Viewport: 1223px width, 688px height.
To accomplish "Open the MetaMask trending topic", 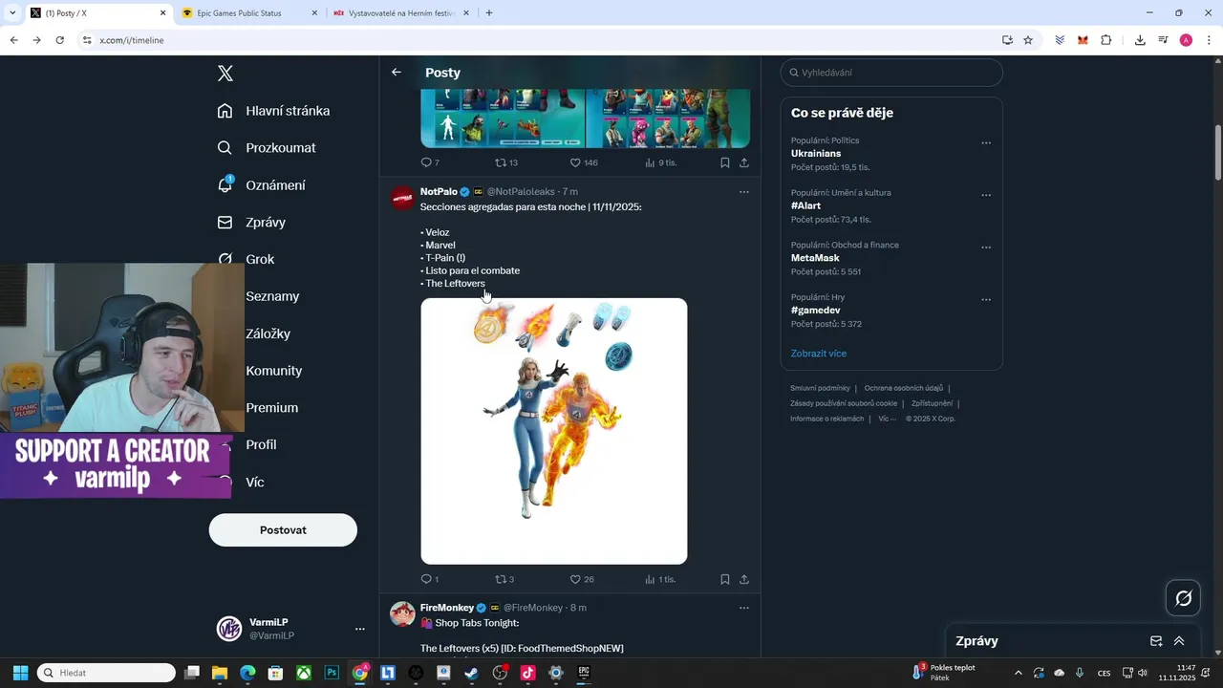I will tap(815, 258).
